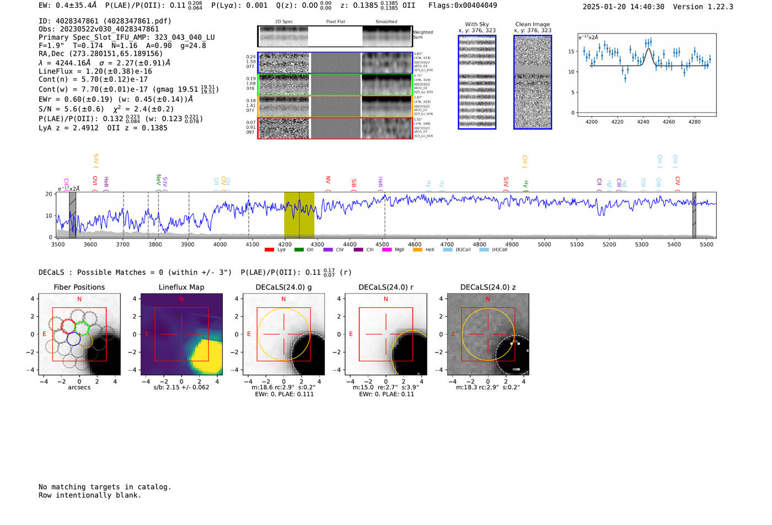Click the Weighted Sum 2D spectrum strip

click(335, 36)
